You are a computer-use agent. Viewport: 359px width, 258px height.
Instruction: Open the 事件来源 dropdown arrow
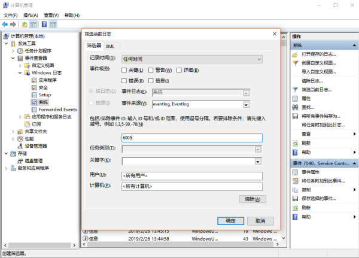246,105
